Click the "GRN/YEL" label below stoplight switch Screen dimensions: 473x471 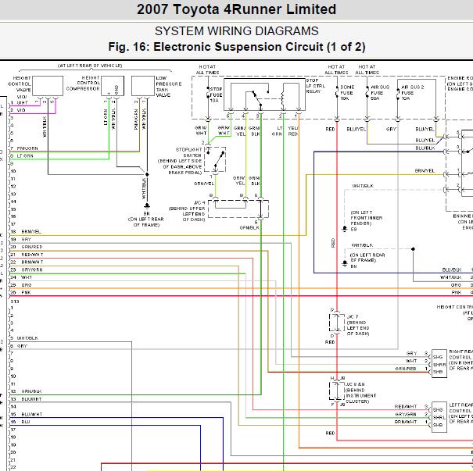[204, 184]
